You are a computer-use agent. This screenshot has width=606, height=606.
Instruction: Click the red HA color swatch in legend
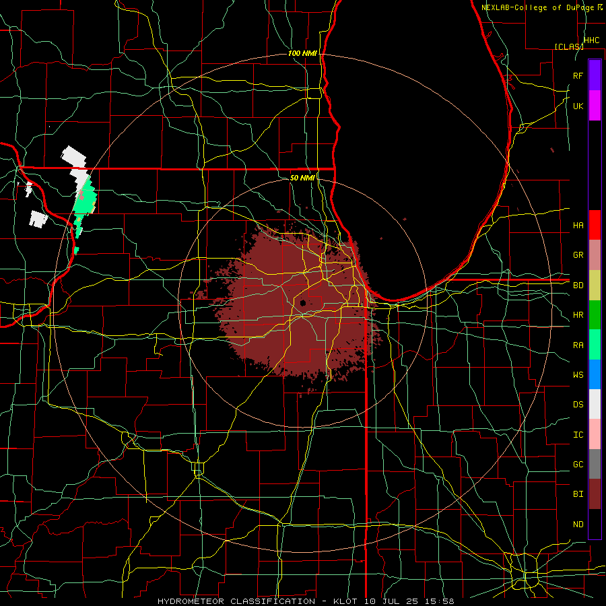click(x=595, y=225)
